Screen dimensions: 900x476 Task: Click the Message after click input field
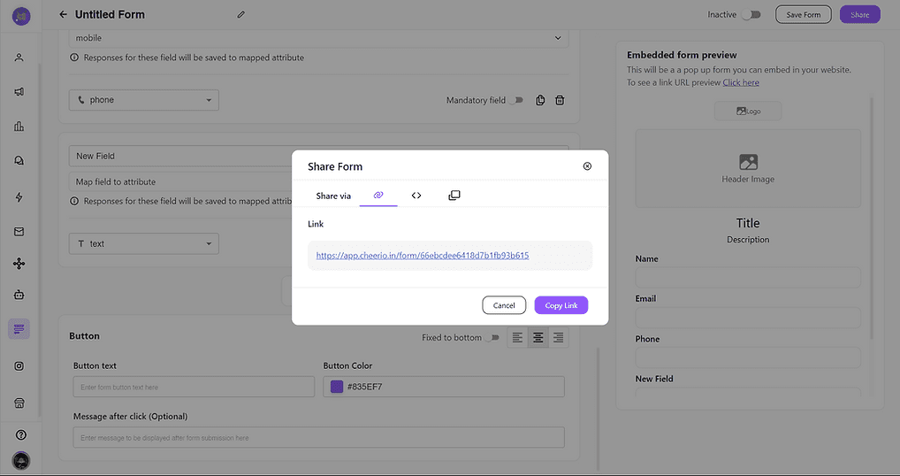pos(318,437)
